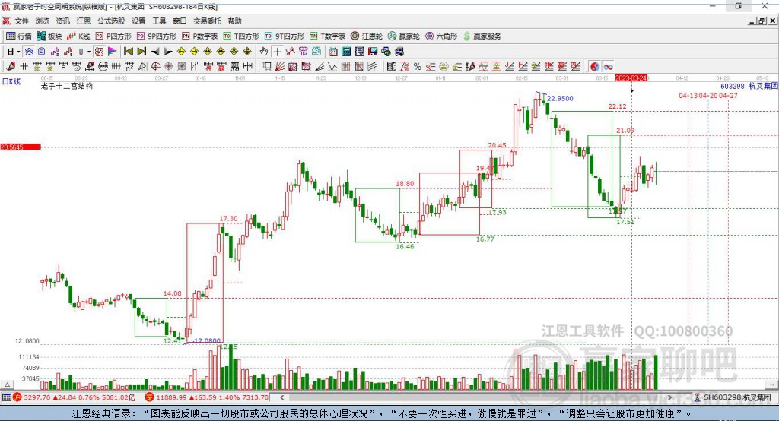The image size is (779, 421).
Task: Click the n² square numbers icon
Action: (x=129, y=67)
